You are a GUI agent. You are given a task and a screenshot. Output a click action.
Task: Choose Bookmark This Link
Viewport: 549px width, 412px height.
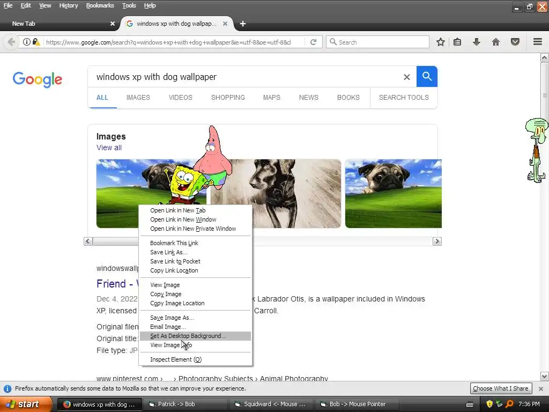point(195,243)
